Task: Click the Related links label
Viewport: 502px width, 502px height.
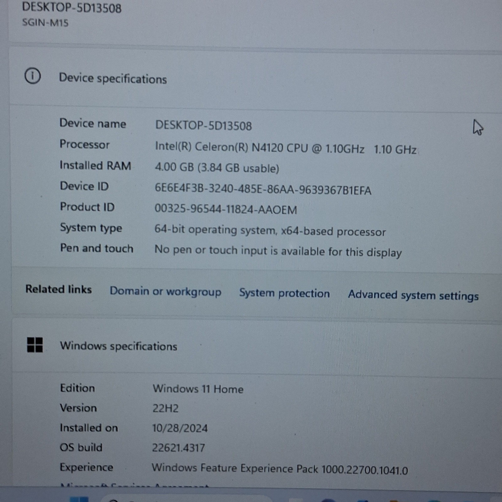Action: click(59, 289)
